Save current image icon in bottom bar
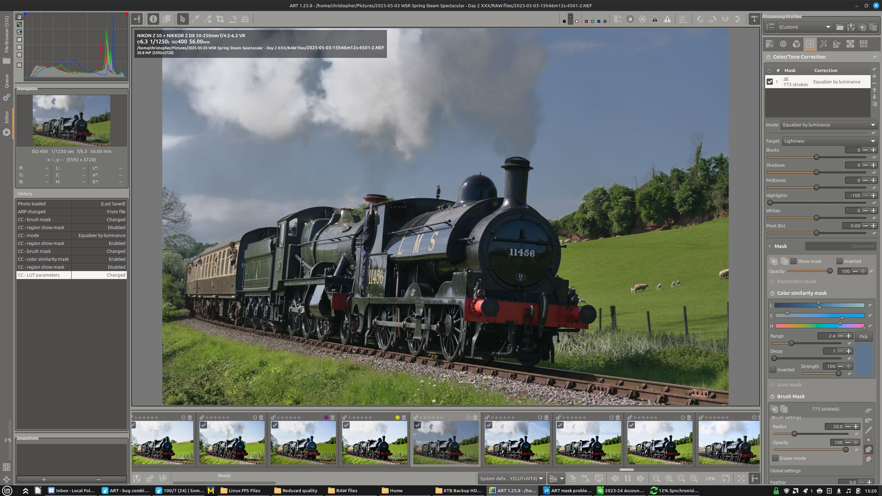The width and height of the screenshot is (882, 496). coord(137,478)
